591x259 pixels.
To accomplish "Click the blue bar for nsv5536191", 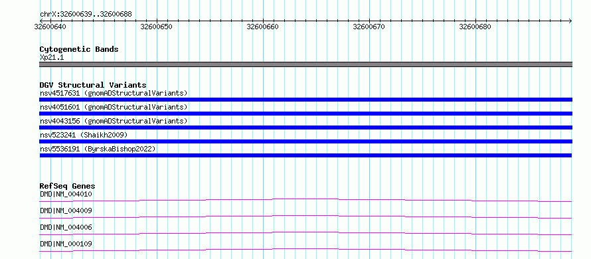I will click(x=305, y=155).
